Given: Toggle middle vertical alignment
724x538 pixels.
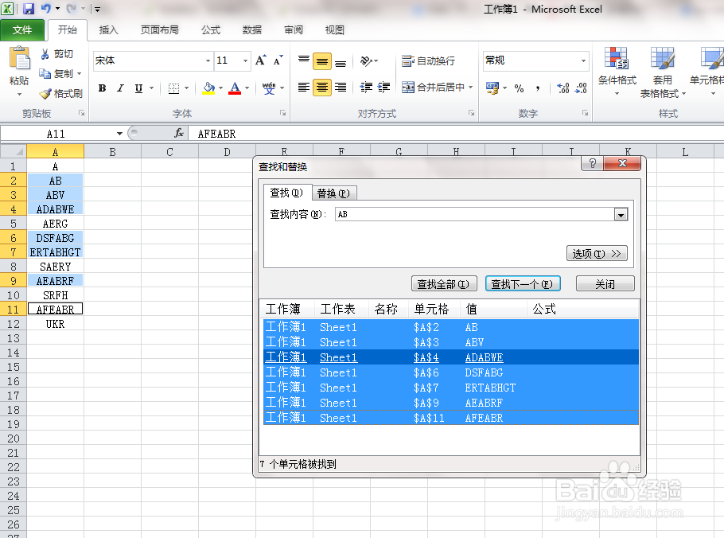Looking at the screenshot, I should [x=322, y=61].
